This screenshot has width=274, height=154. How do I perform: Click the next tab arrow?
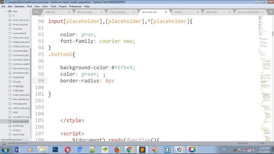pyautogui.click(x=38, y=12)
